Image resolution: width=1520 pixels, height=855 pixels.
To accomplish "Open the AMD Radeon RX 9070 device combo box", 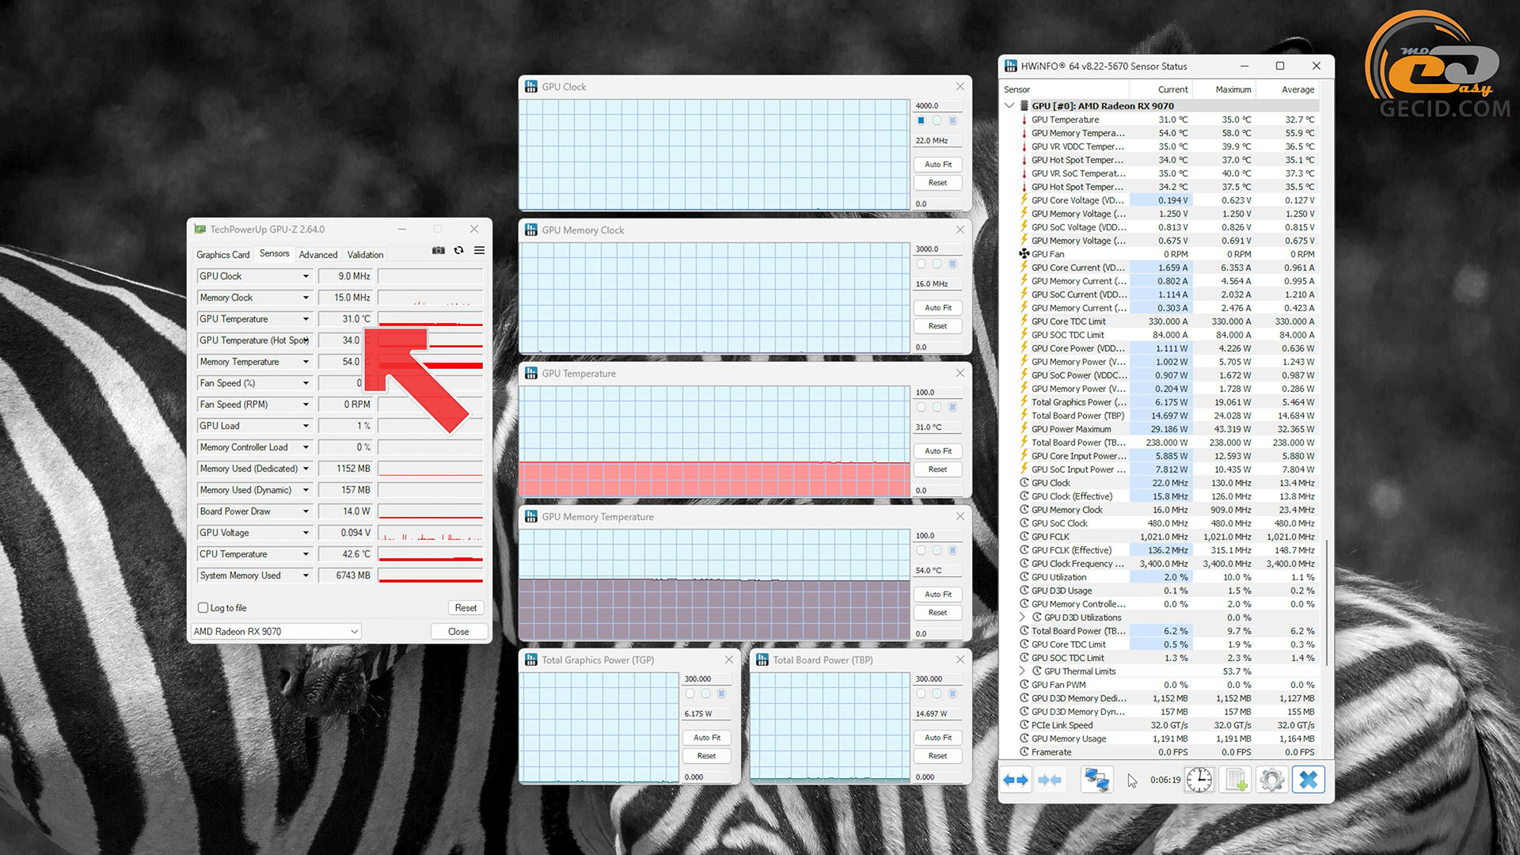I will pos(276,632).
